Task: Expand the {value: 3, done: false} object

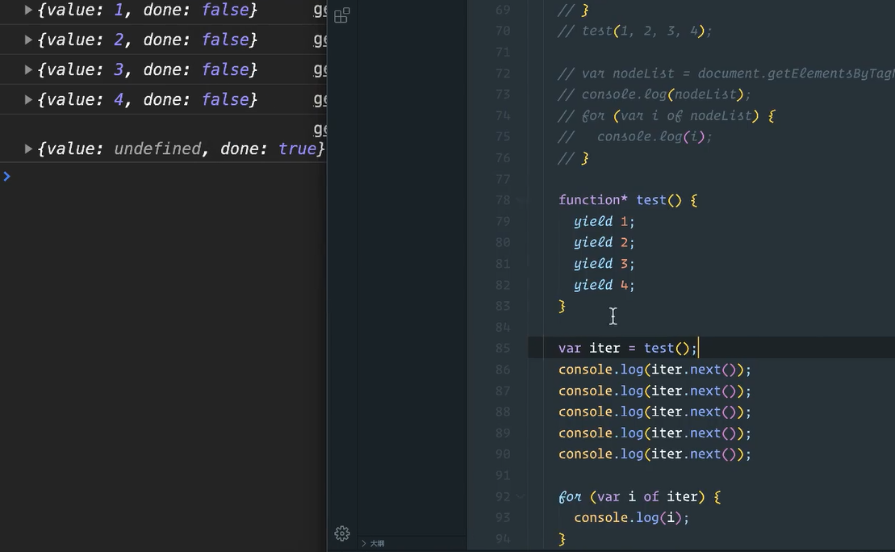Action: pyautogui.click(x=28, y=69)
